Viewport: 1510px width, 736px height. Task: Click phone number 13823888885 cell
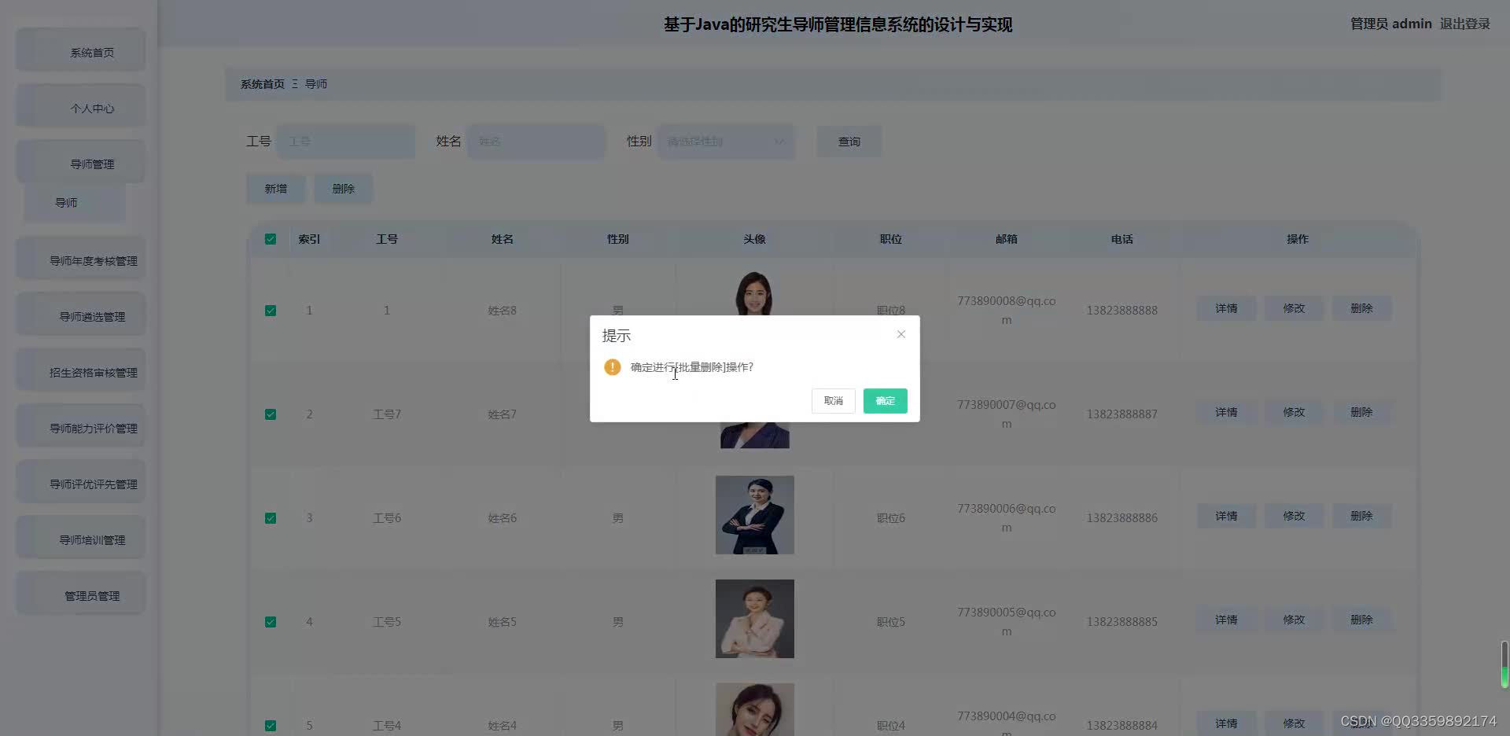pos(1121,622)
